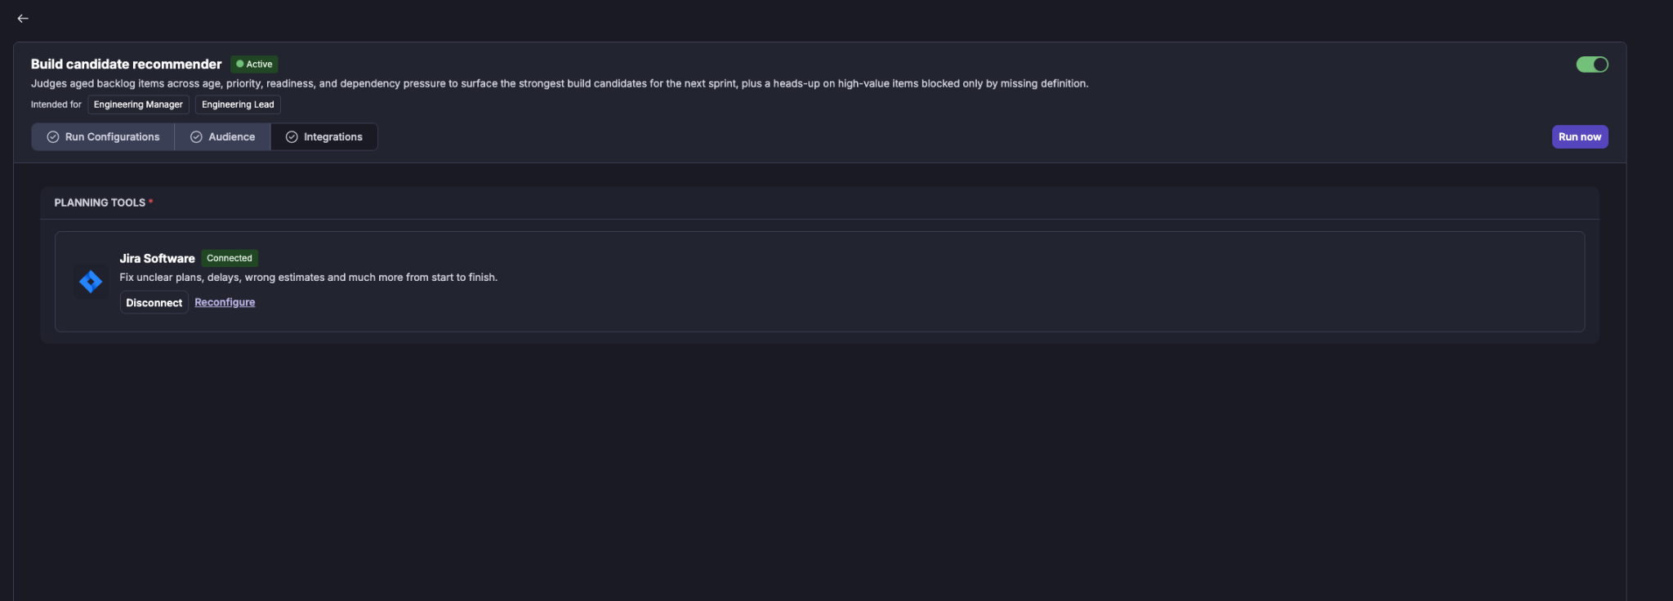The image size is (1673, 601).
Task: Click the red required asterisk after Planning Tools
Action: (x=151, y=202)
